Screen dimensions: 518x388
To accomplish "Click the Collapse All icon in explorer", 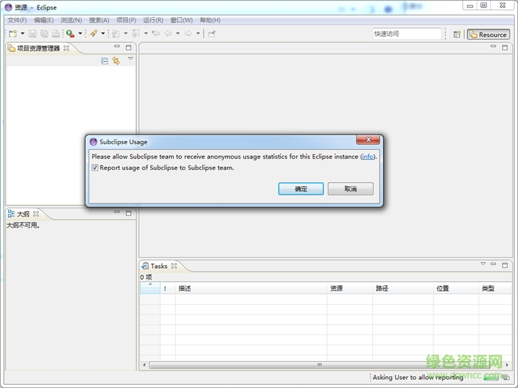I will coord(104,61).
